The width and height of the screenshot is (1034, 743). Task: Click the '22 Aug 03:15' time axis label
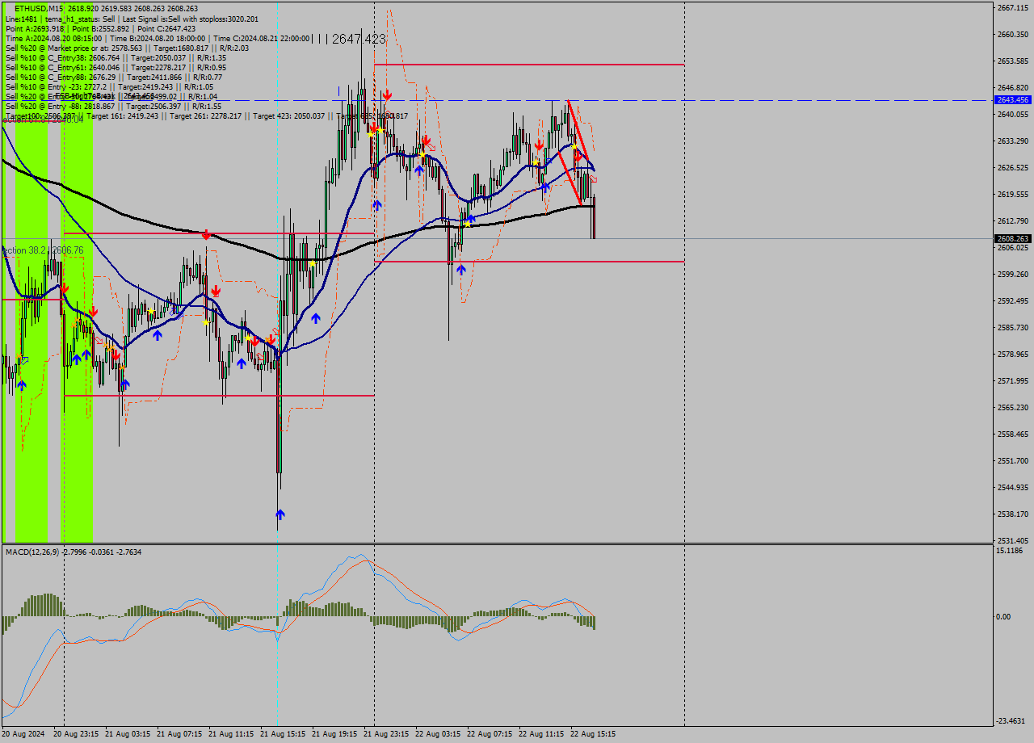438,734
